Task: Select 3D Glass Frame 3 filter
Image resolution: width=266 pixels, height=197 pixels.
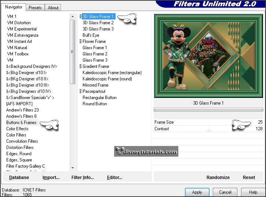Action: coord(98,29)
